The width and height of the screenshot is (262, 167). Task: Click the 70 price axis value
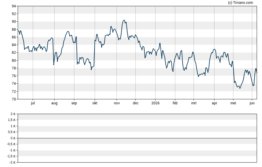(x=14, y=99)
